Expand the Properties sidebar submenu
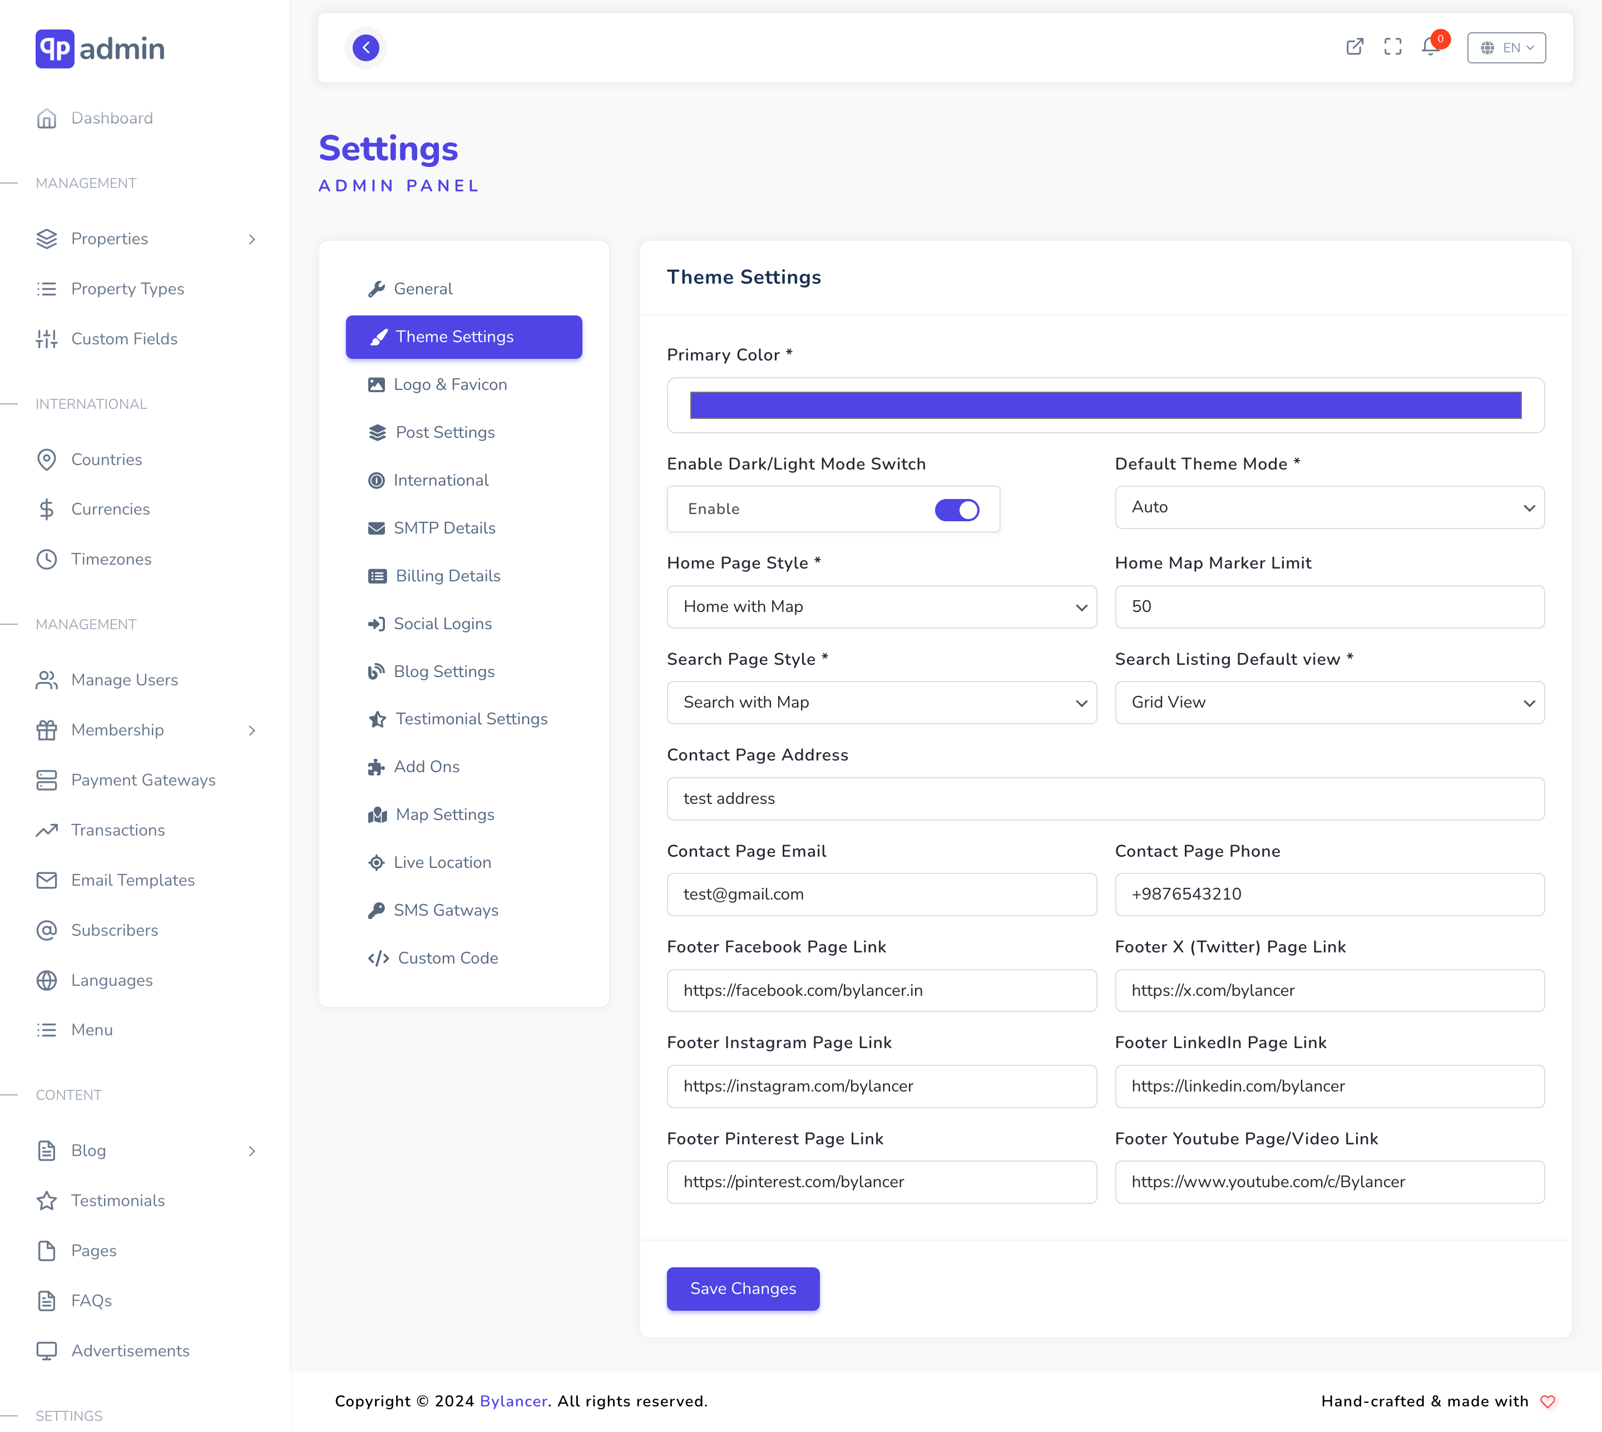The width and height of the screenshot is (1602, 1432). coord(252,239)
